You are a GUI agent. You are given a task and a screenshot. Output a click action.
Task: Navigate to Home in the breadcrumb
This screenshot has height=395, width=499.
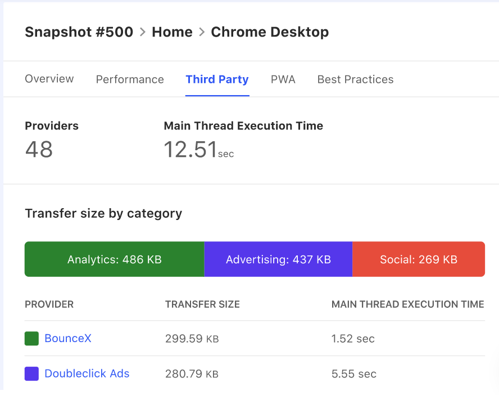pos(172,32)
